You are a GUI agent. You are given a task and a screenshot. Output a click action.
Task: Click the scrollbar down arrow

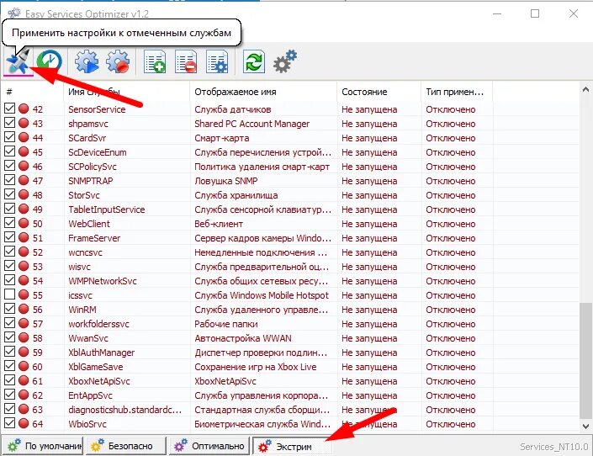(585, 427)
